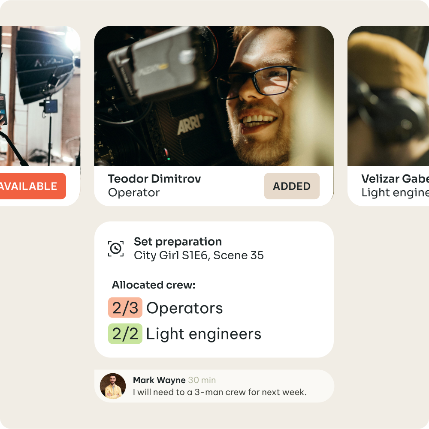The height and width of the screenshot is (429, 429).
Task: Select the Operators crew row
Action: [x=166, y=308]
